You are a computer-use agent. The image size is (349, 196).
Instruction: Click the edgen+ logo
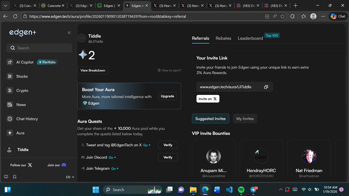pyautogui.click(x=23, y=33)
